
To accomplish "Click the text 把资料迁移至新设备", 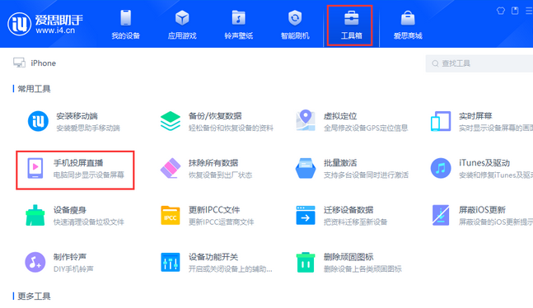I will tap(356, 222).
